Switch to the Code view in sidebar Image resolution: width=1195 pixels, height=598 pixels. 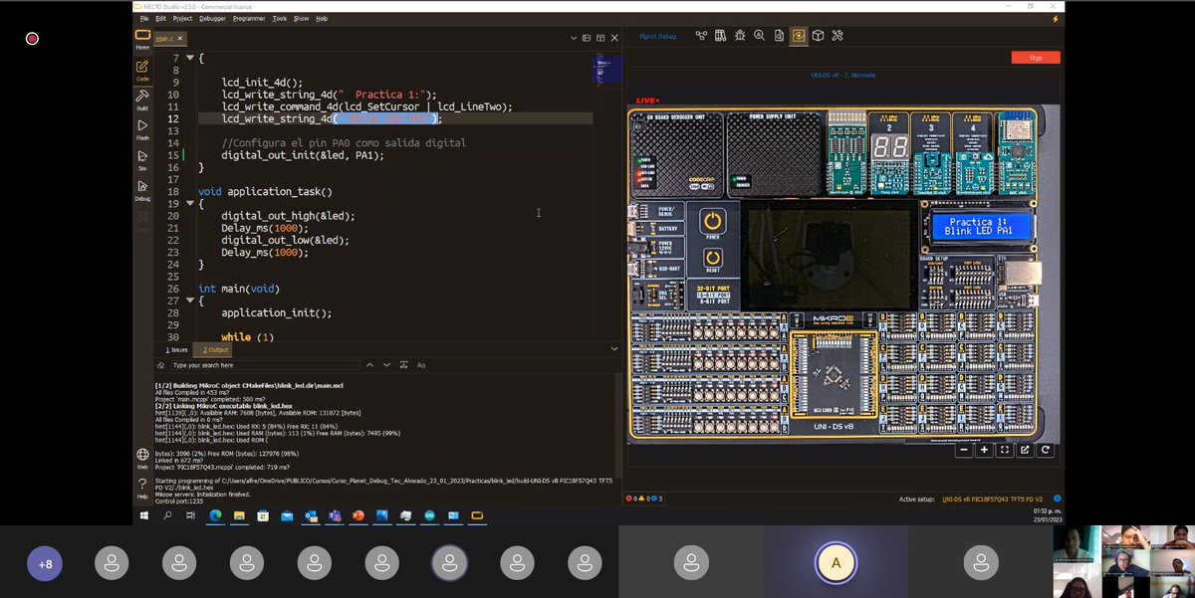coord(142,71)
